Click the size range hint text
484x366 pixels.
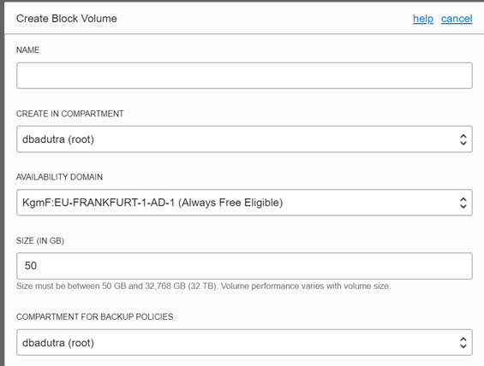click(203, 286)
